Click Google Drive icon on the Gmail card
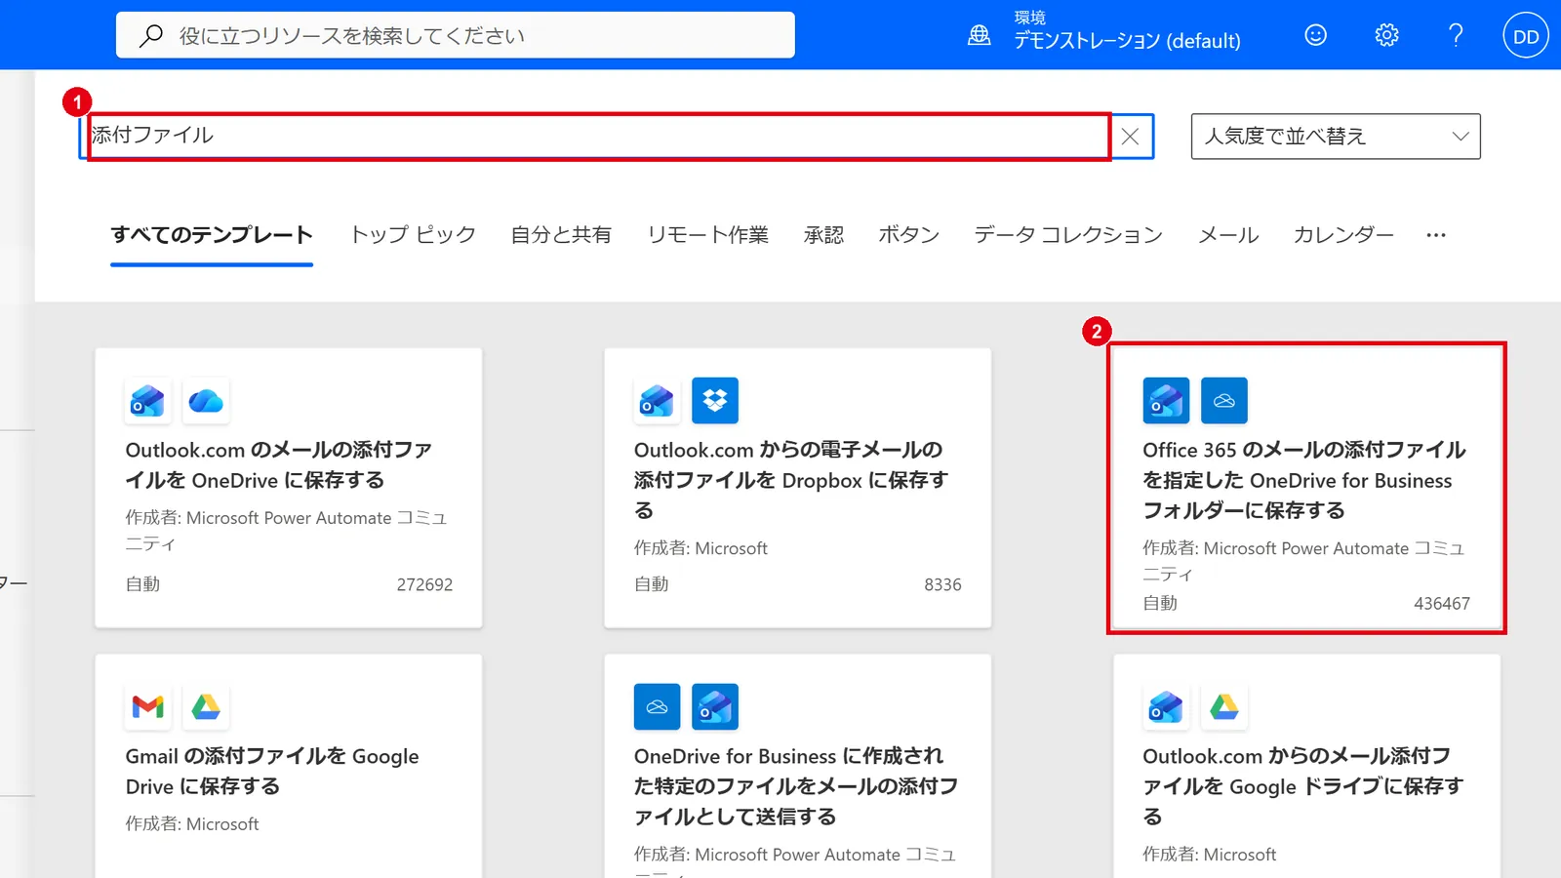Screen dimensions: 1561x878 pyautogui.click(x=206, y=706)
